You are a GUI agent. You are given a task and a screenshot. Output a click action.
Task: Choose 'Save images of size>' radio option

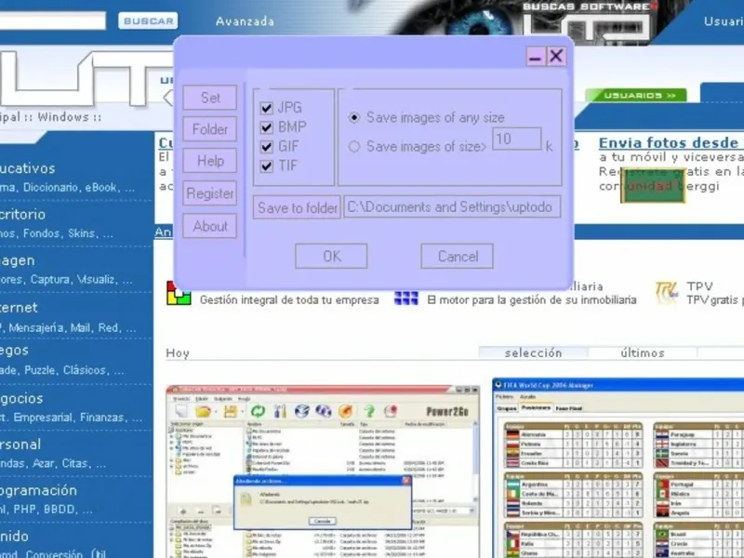[354, 147]
